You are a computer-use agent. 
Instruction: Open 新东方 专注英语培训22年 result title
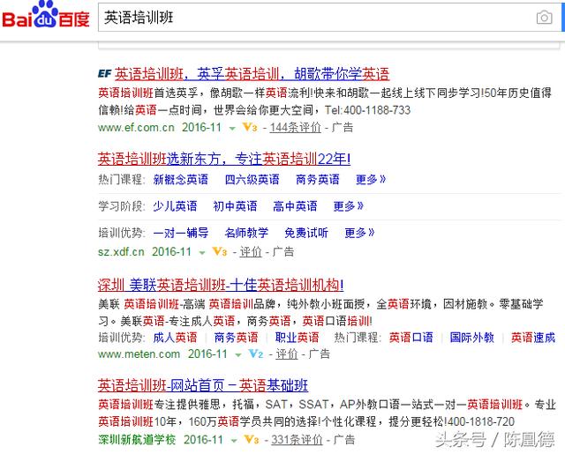pos(223,159)
